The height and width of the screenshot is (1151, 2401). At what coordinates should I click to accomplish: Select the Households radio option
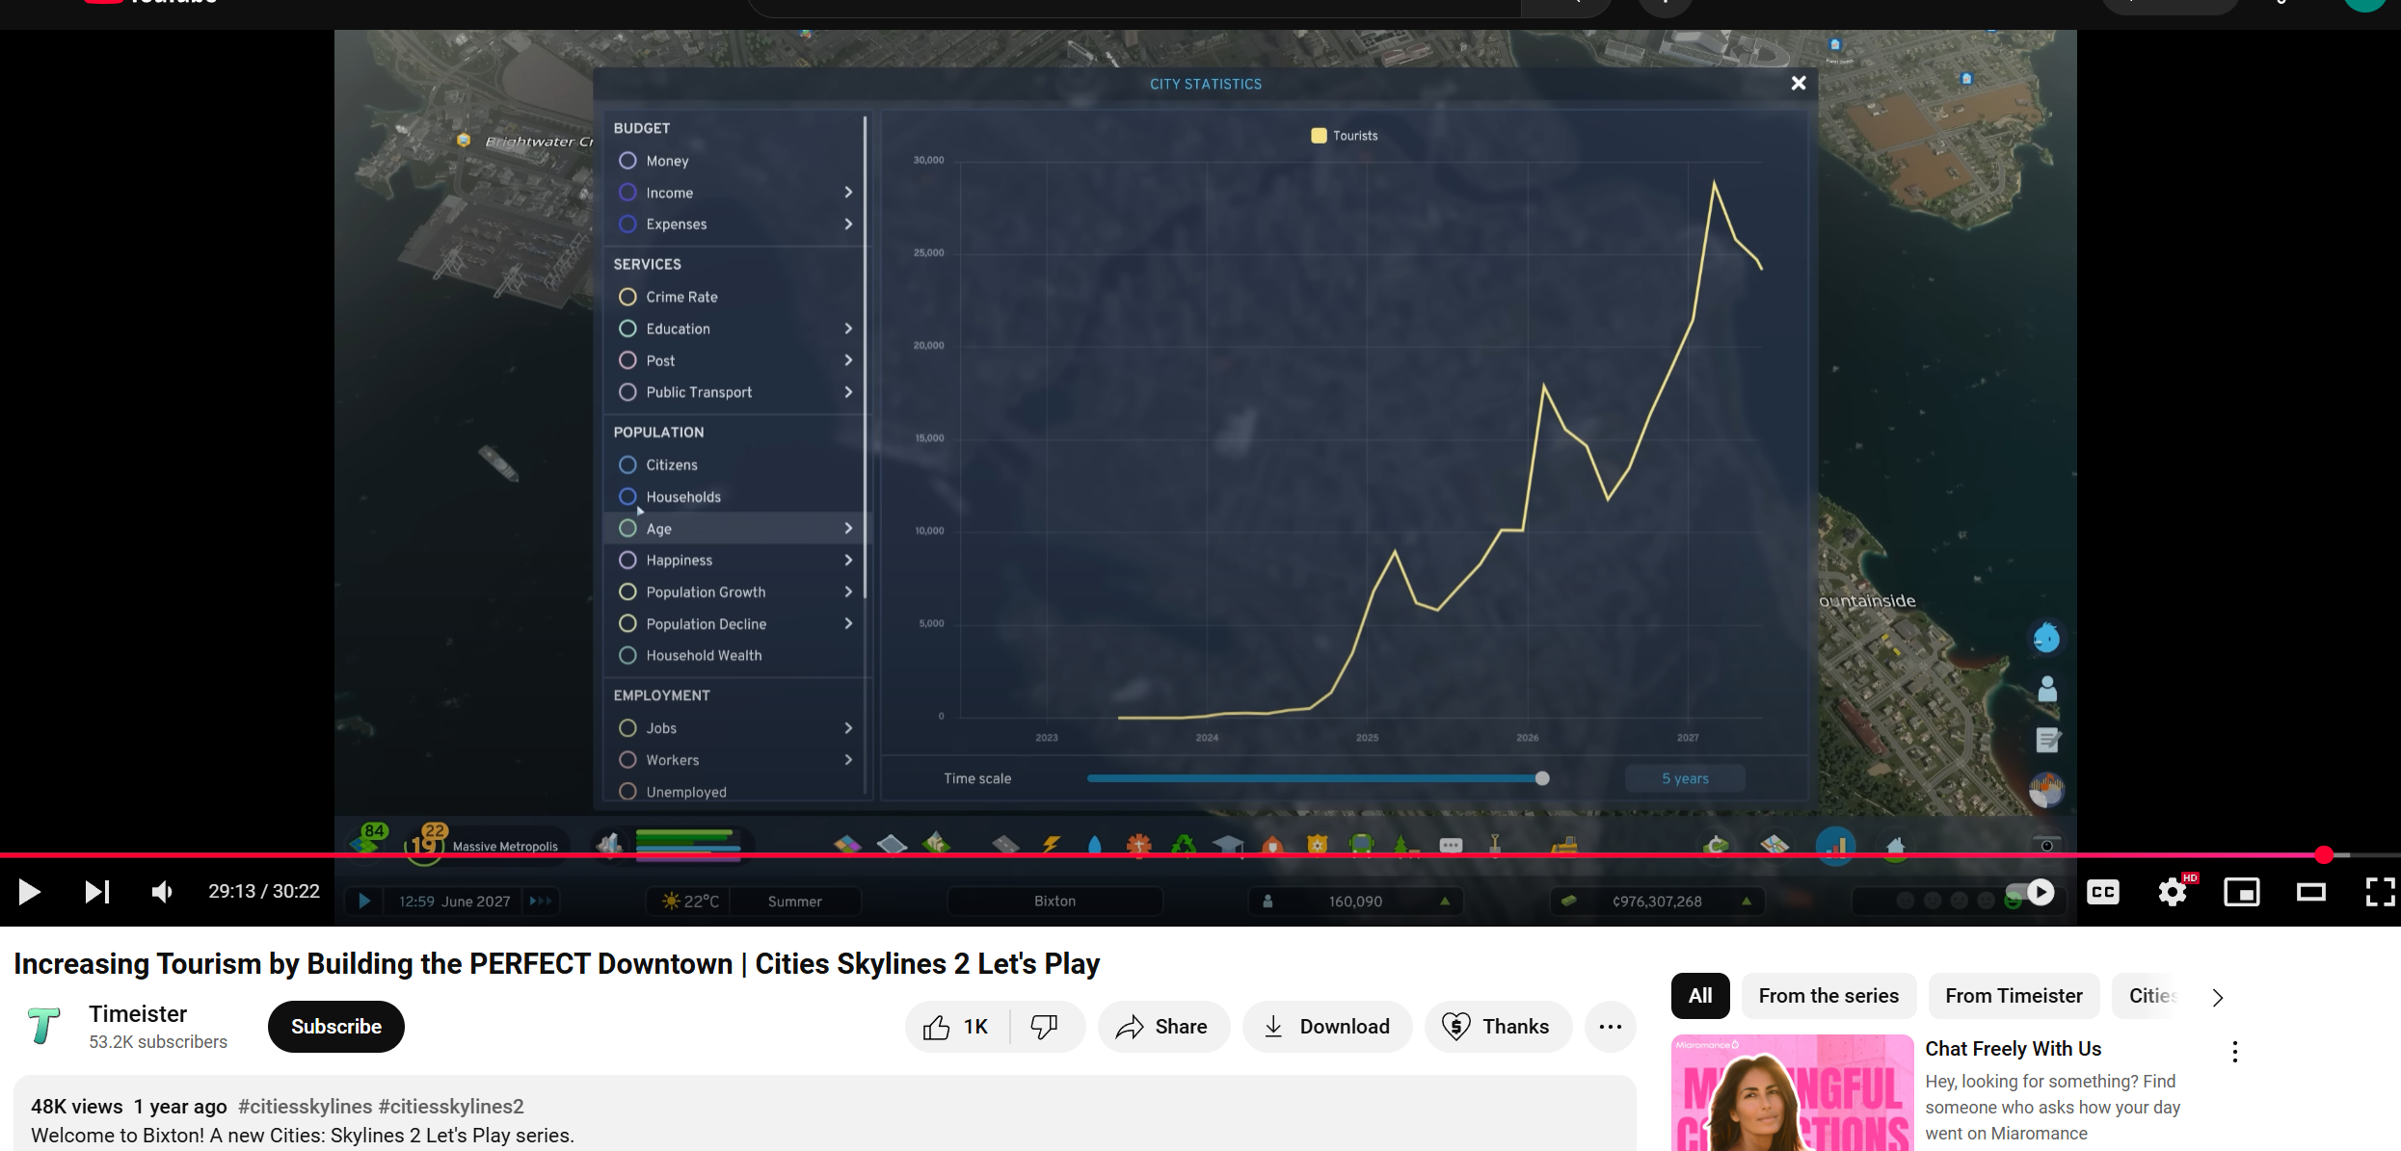pyautogui.click(x=627, y=497)
